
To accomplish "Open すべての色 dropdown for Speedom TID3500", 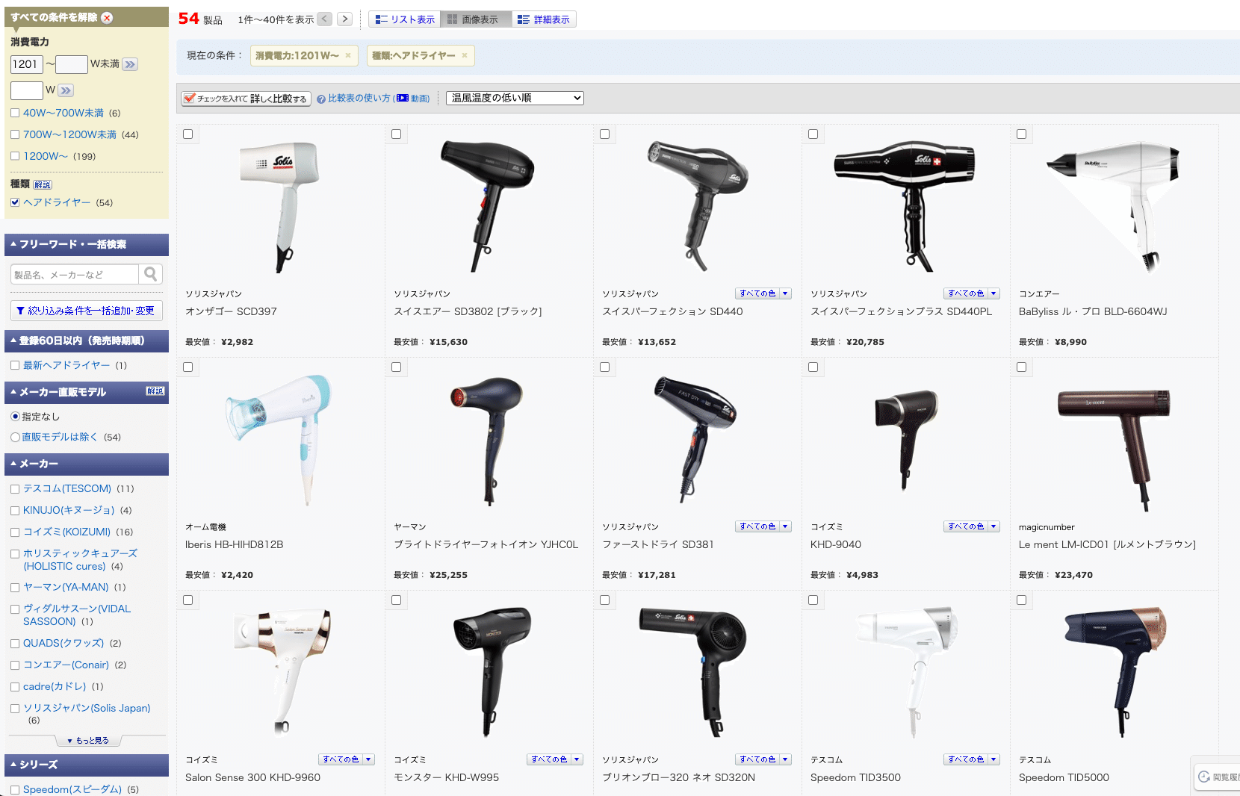I will coord(972,759).
